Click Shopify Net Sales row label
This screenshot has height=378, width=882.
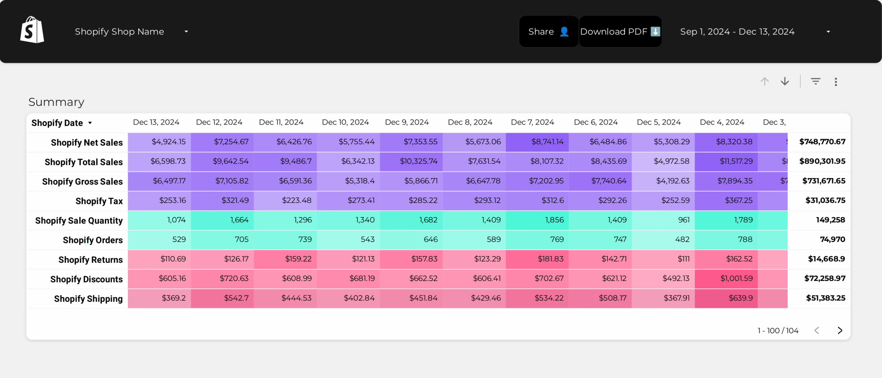[x=86, y=142]
